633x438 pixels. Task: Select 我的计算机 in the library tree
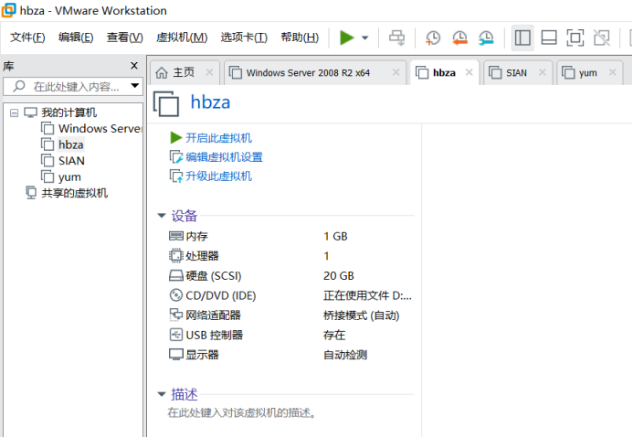[69, 112]
